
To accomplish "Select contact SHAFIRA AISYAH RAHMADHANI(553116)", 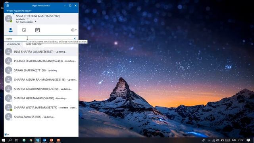I will click(41, 79).
